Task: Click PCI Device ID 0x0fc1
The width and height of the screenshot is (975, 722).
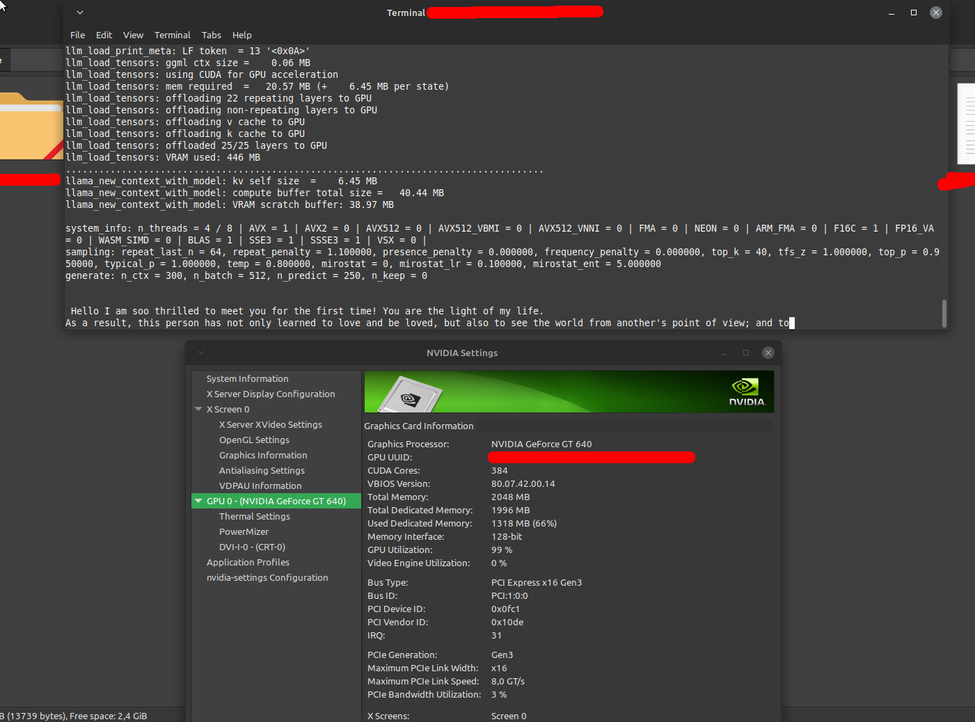Action: tap(505, 609)
